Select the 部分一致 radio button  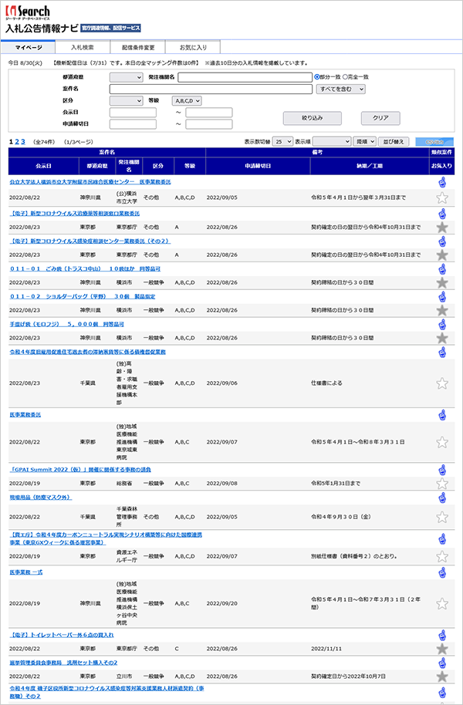point(316,77)
